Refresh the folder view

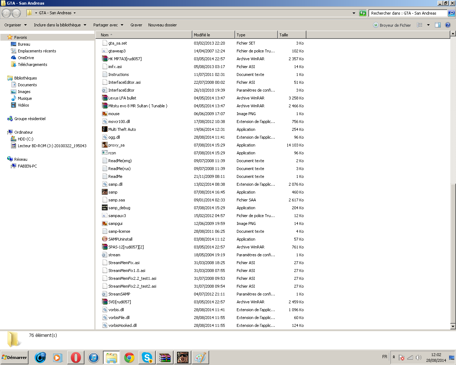pos(363,13)
